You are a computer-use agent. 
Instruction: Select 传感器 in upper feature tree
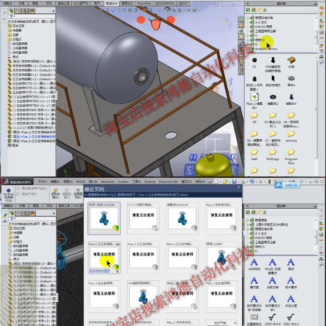pos(15,30)
